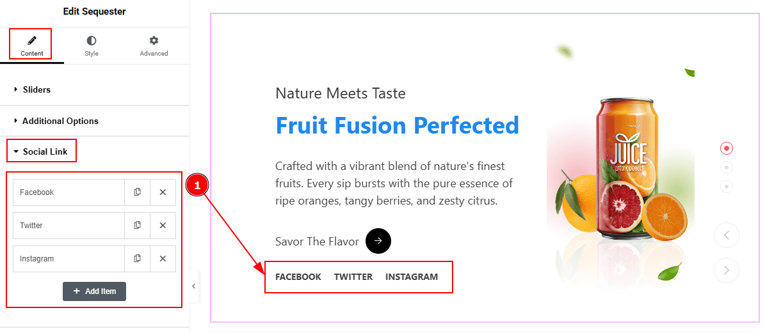
Task: Select the third slide pagination dot
Action: [727, 187]
